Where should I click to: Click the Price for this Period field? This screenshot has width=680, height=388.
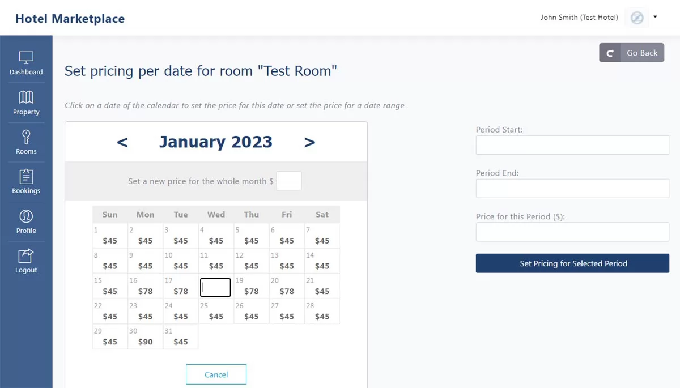tap(572, 232)
